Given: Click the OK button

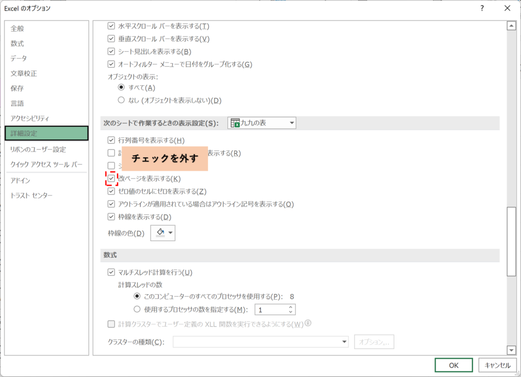Looking at the screenshot, I should click(454, 365).
